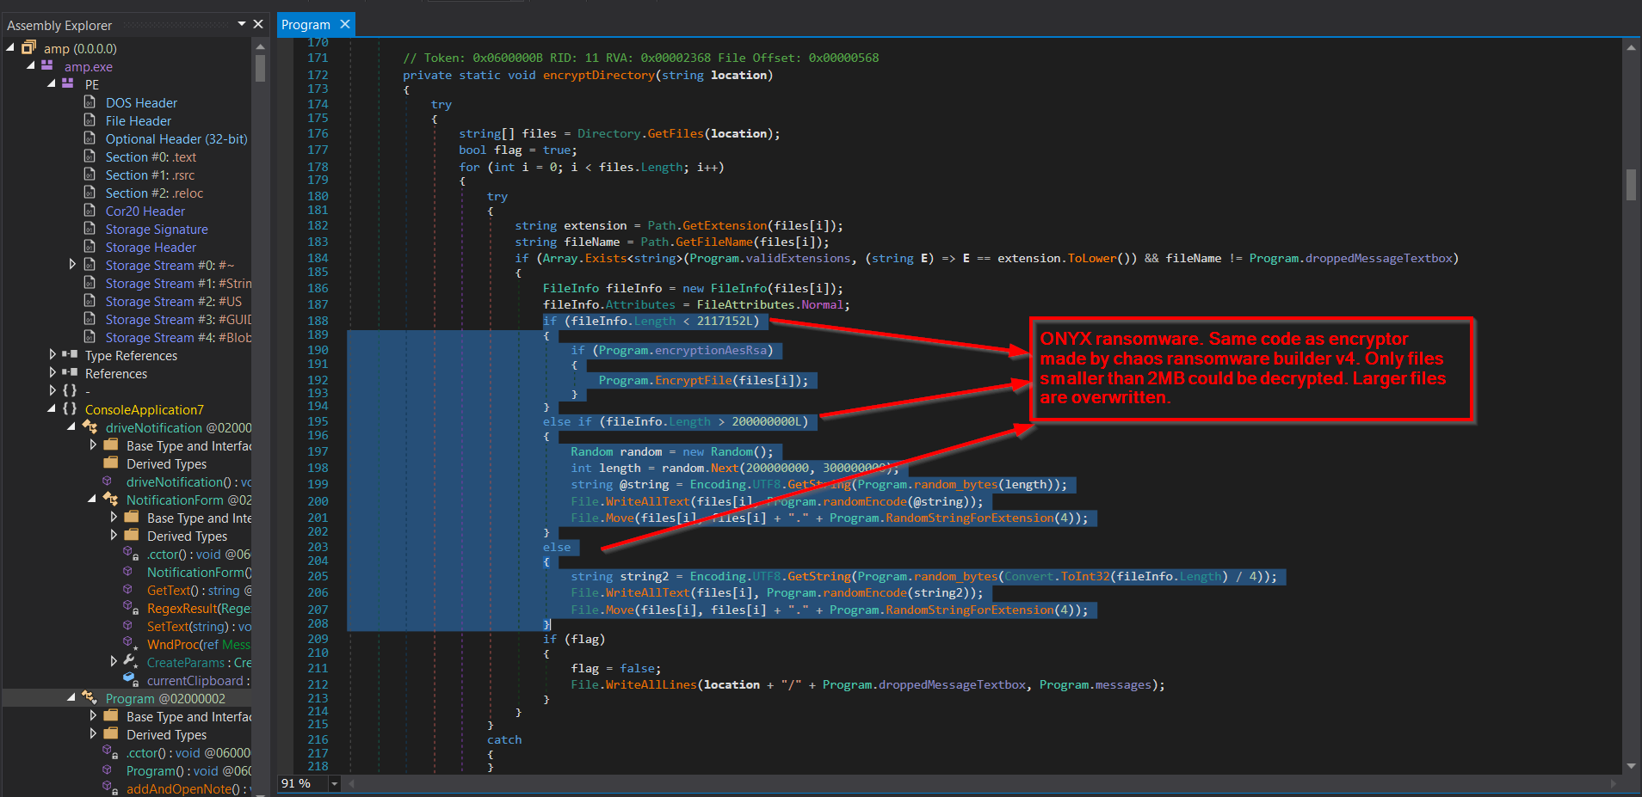The height and width of the screenshot is (797, 1642).
Task: Open the 91 % zoom dropdown
Action: coord(335,783)
